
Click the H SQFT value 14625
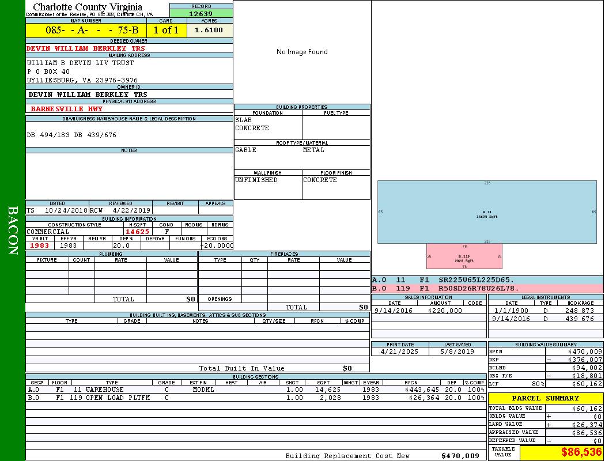point(137,232)
